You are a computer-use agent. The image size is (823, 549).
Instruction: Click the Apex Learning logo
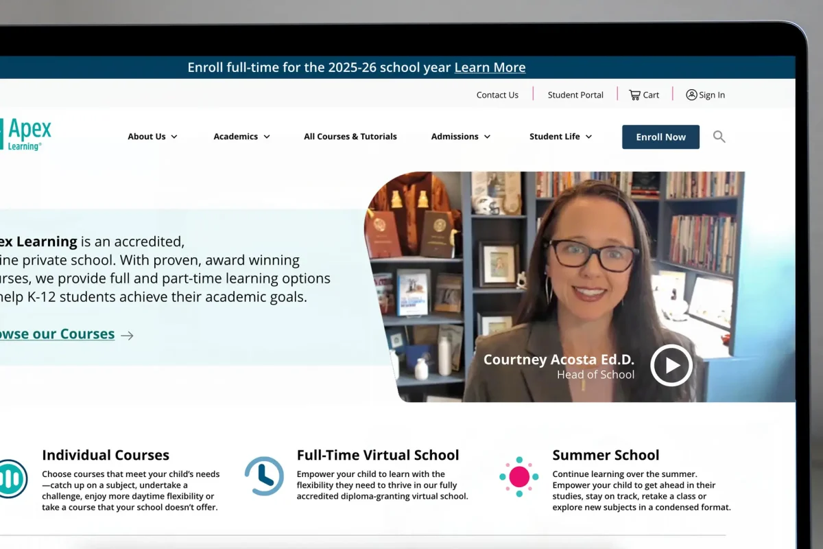coord(26,135)
